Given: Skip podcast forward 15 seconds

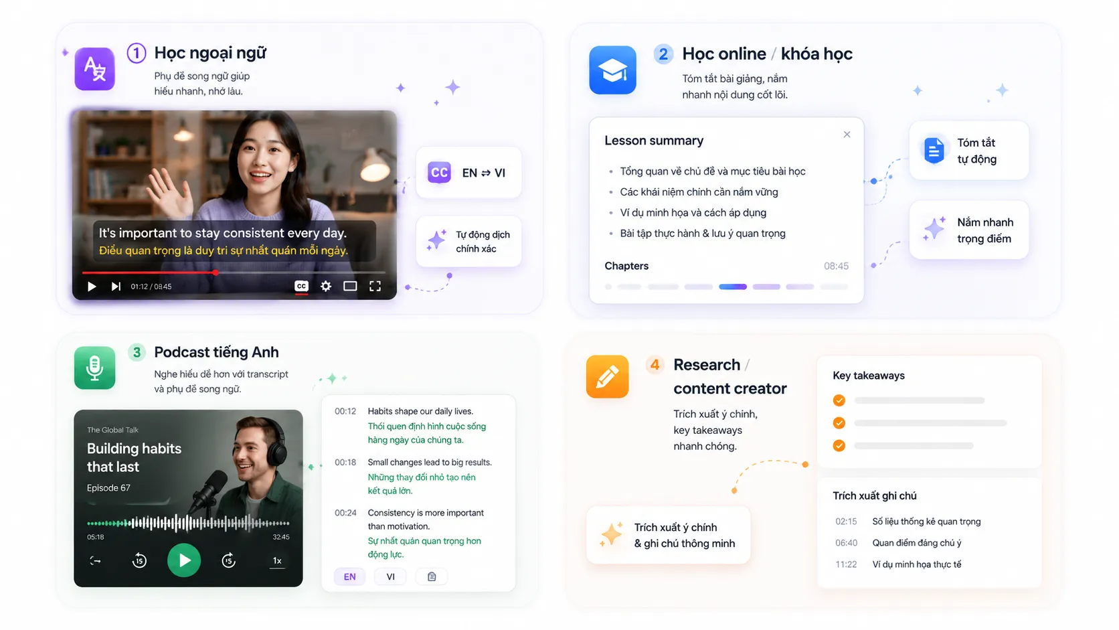Looking at the screenshot, I should coord(229,560).
